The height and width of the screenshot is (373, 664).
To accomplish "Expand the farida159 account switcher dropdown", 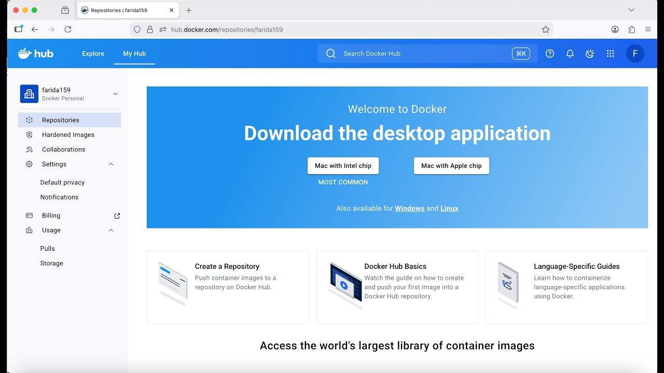I will coord(115,94).
